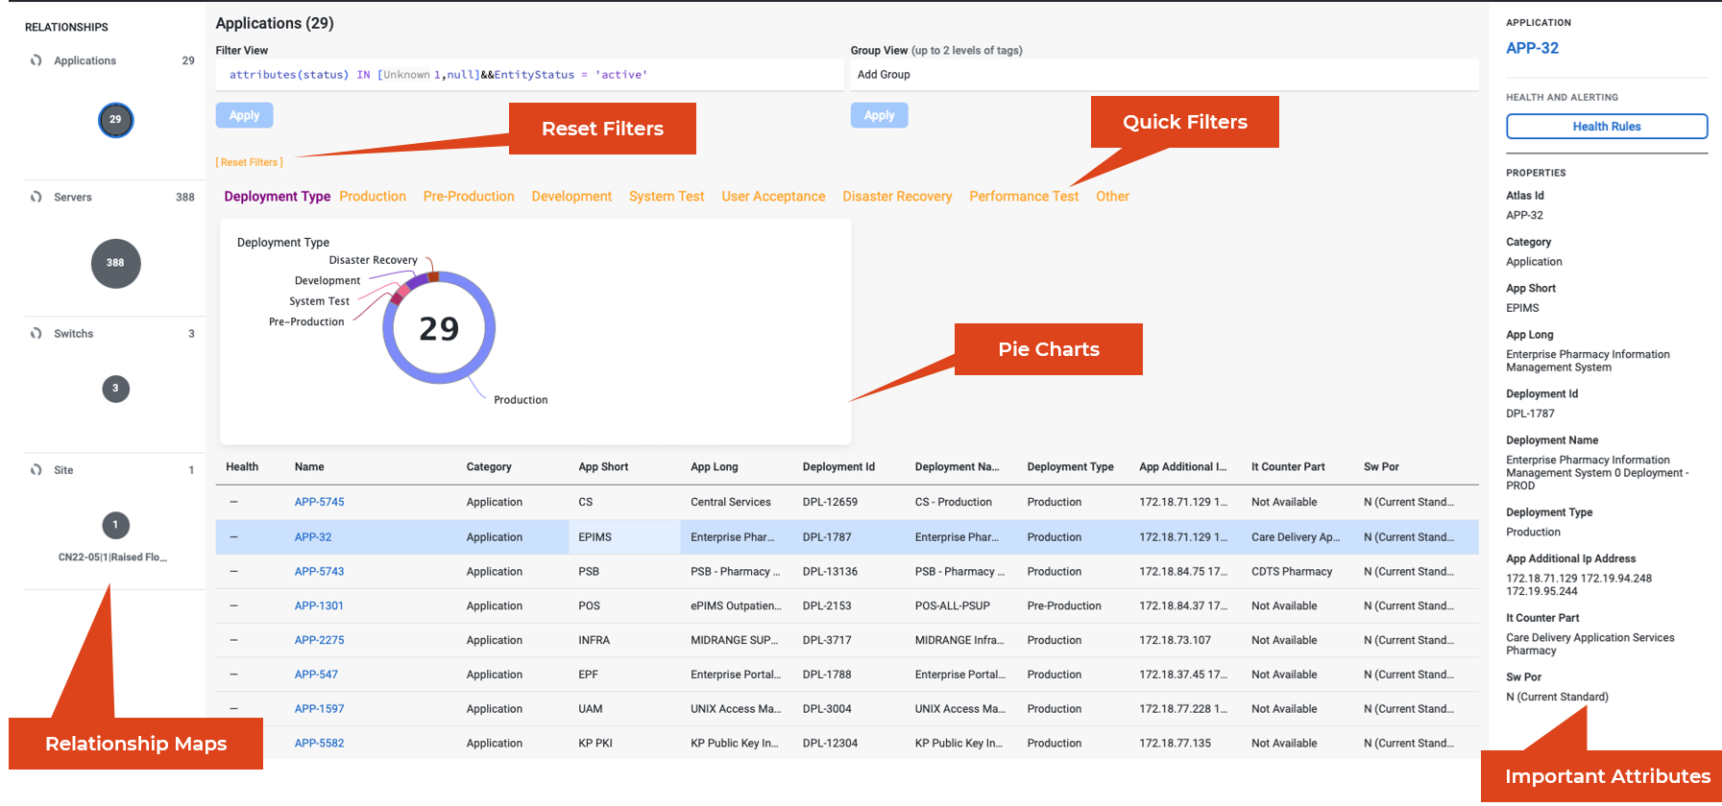Click the Servers refresh icon in sidebar
This screenshot has width=1722, height=806.
pyautogui.click(x=36, y=197)
